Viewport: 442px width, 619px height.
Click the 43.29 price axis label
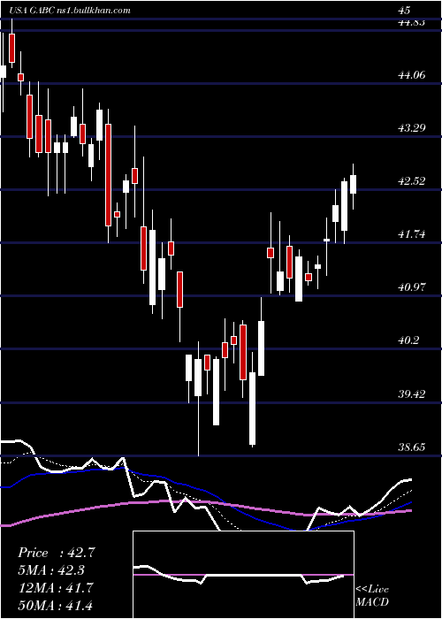(412, 127)
